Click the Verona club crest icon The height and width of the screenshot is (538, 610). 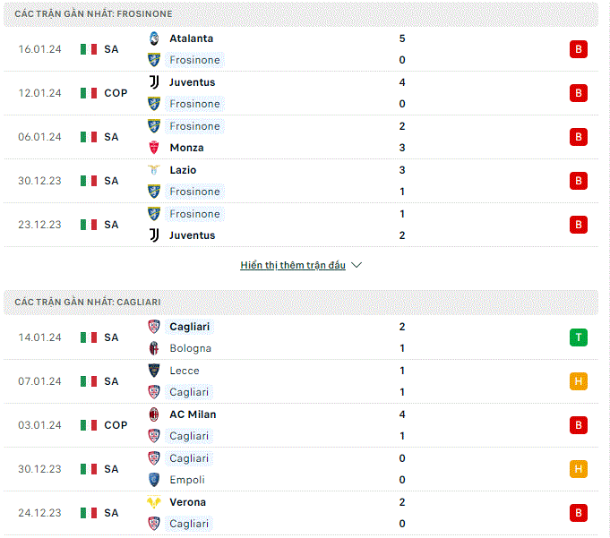click(154, 502)
